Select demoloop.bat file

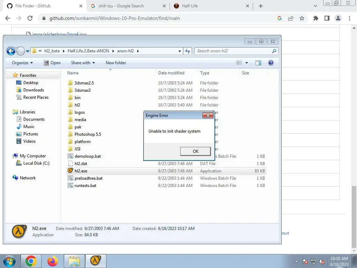click(x=88, y=156)
